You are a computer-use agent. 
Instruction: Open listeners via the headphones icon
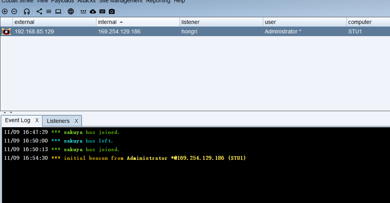pos(27,11)
